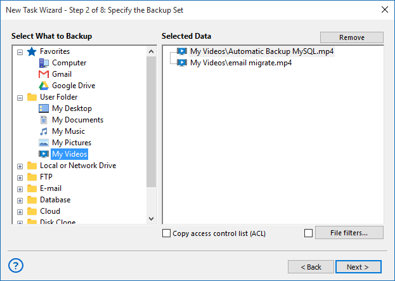Select the My Documents label
Screen dimensions: 395x281
(77, 120)
